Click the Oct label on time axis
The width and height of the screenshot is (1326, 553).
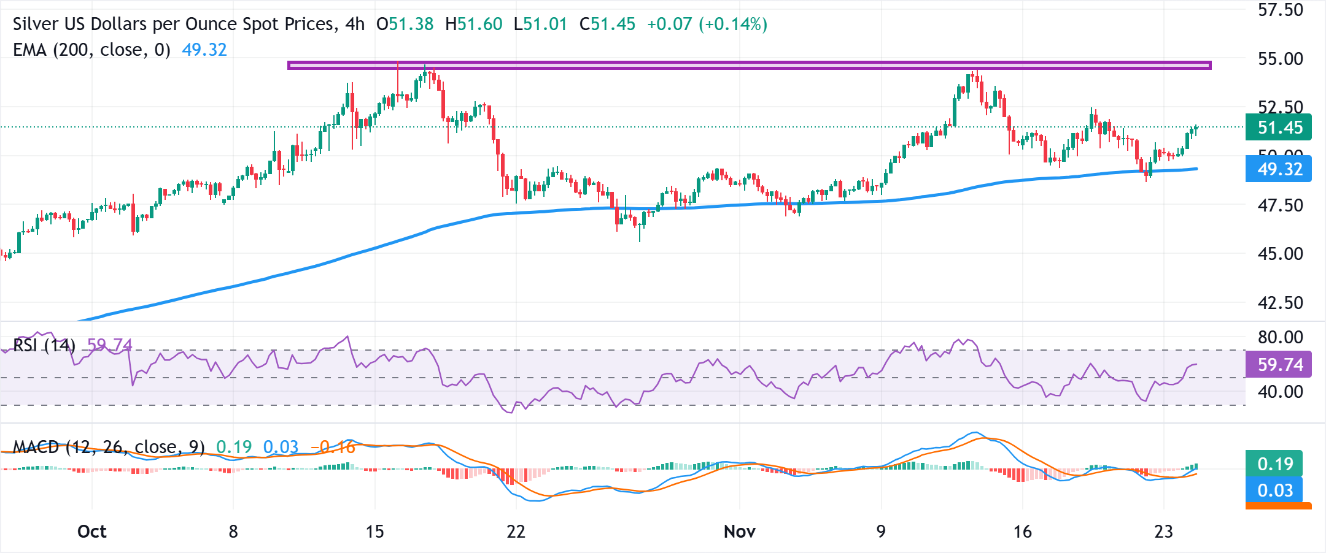point(91,532)
